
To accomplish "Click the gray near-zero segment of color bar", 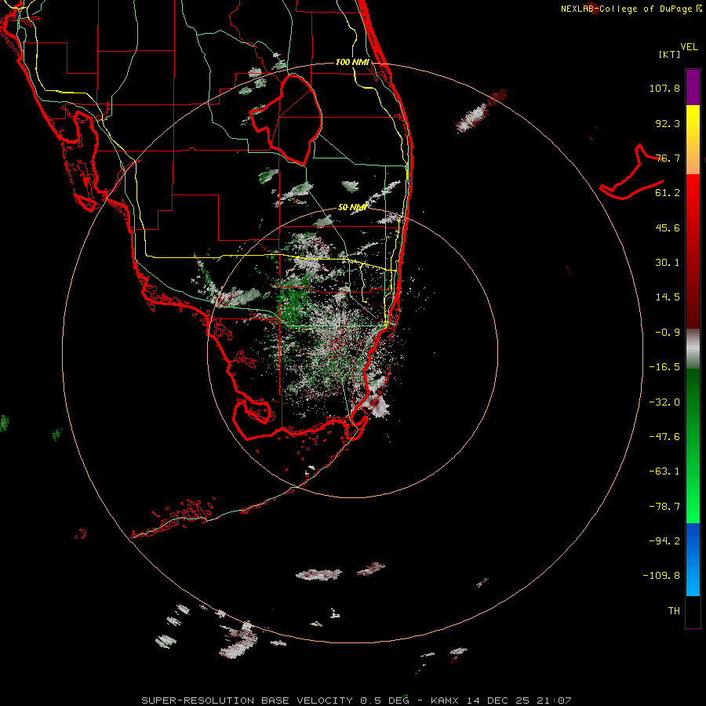I will [693, 349].
